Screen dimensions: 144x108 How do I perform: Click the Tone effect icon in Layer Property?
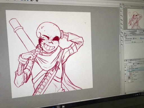coord(134,39)
